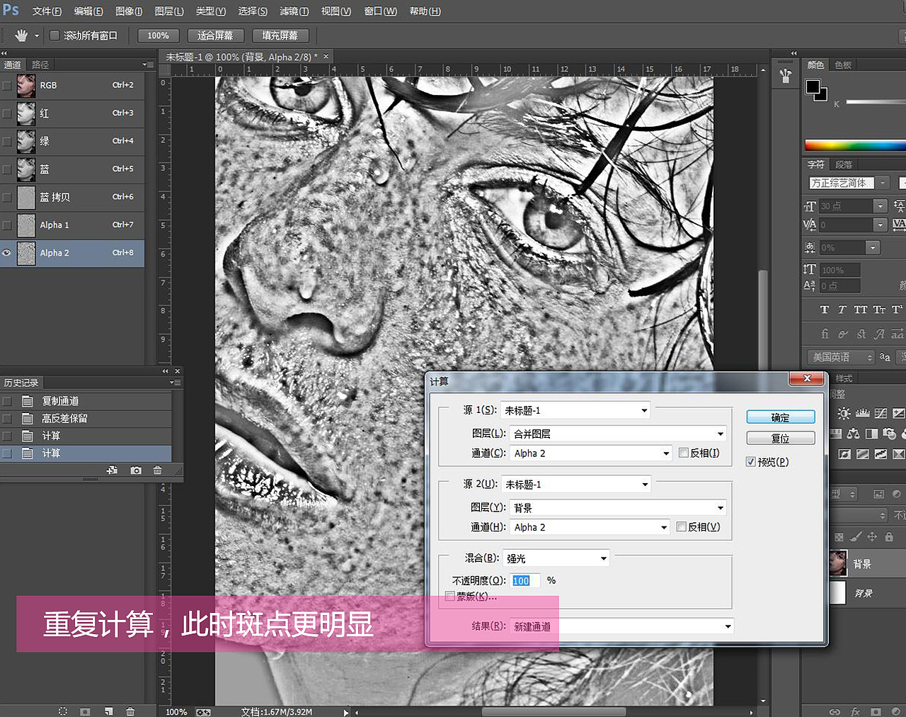The height and width of the screenshot is (717, 906).
Task: Add Posterize adjustment icon
Action: point(863,454)
